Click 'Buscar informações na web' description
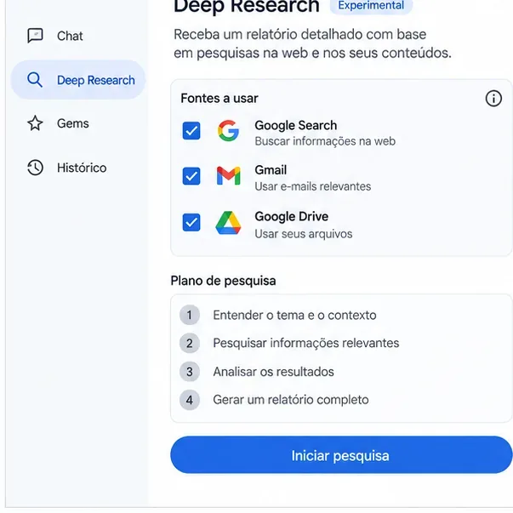The width and height of the screenshot is (513, 513). 325,141
